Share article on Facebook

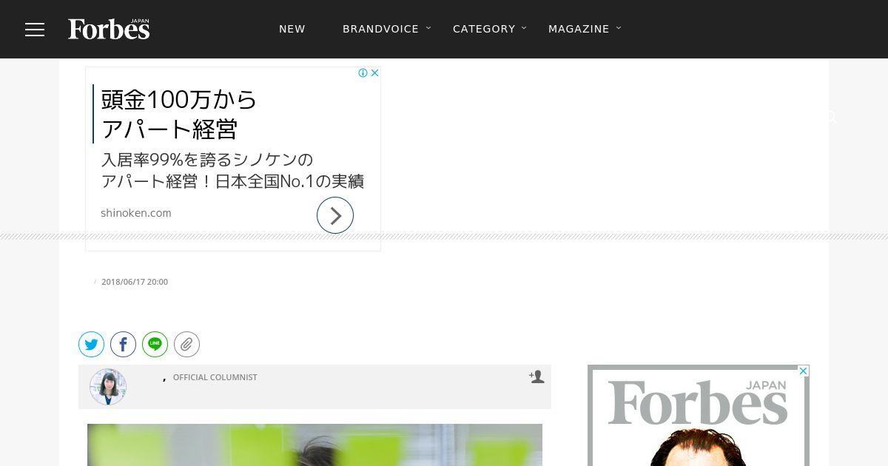point(124,344)
